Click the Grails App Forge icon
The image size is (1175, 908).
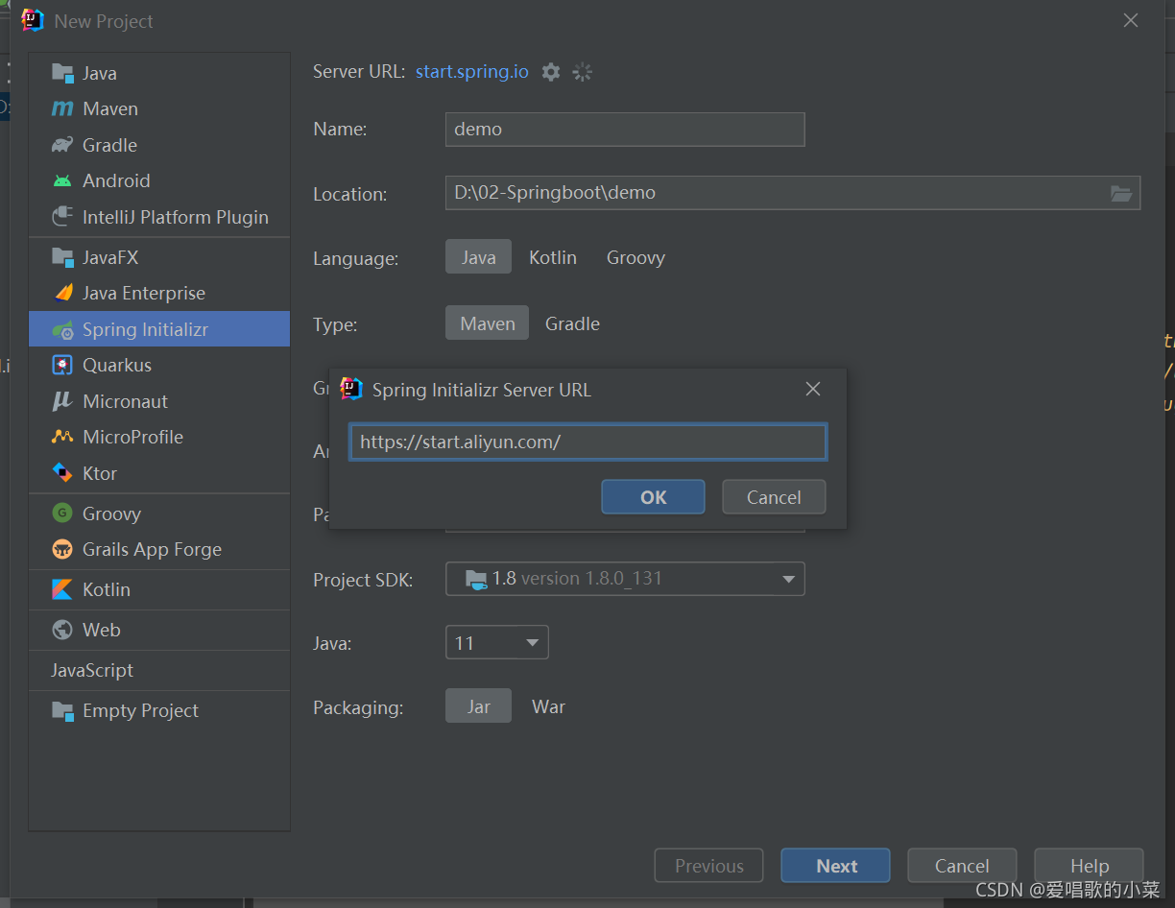[62, 549]
